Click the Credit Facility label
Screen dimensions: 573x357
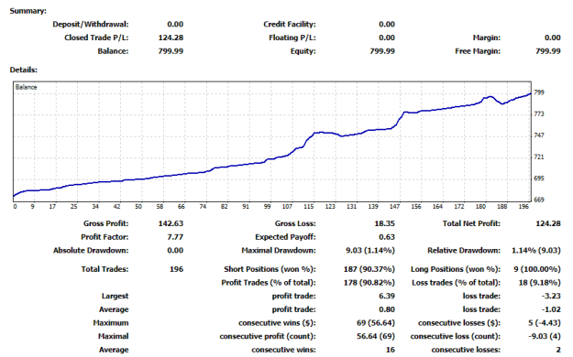point(290,25)
